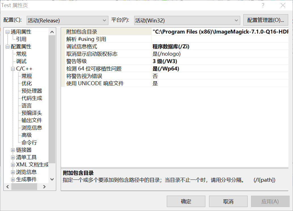293x211 pixels.
Task: Collapse the 通用属性 tree node
Action: (7, 32)
